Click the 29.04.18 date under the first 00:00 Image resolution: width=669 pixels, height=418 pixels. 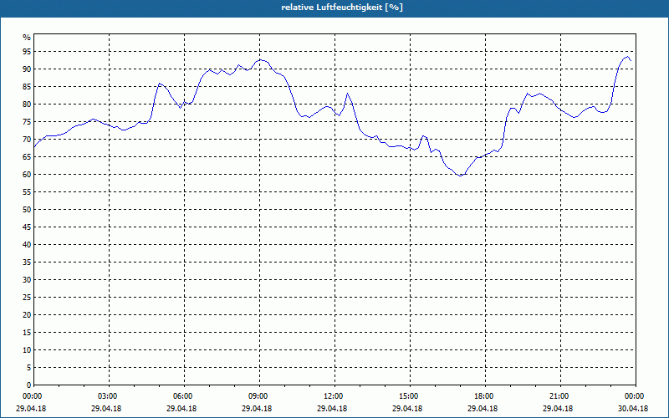(x=31, y=408)
